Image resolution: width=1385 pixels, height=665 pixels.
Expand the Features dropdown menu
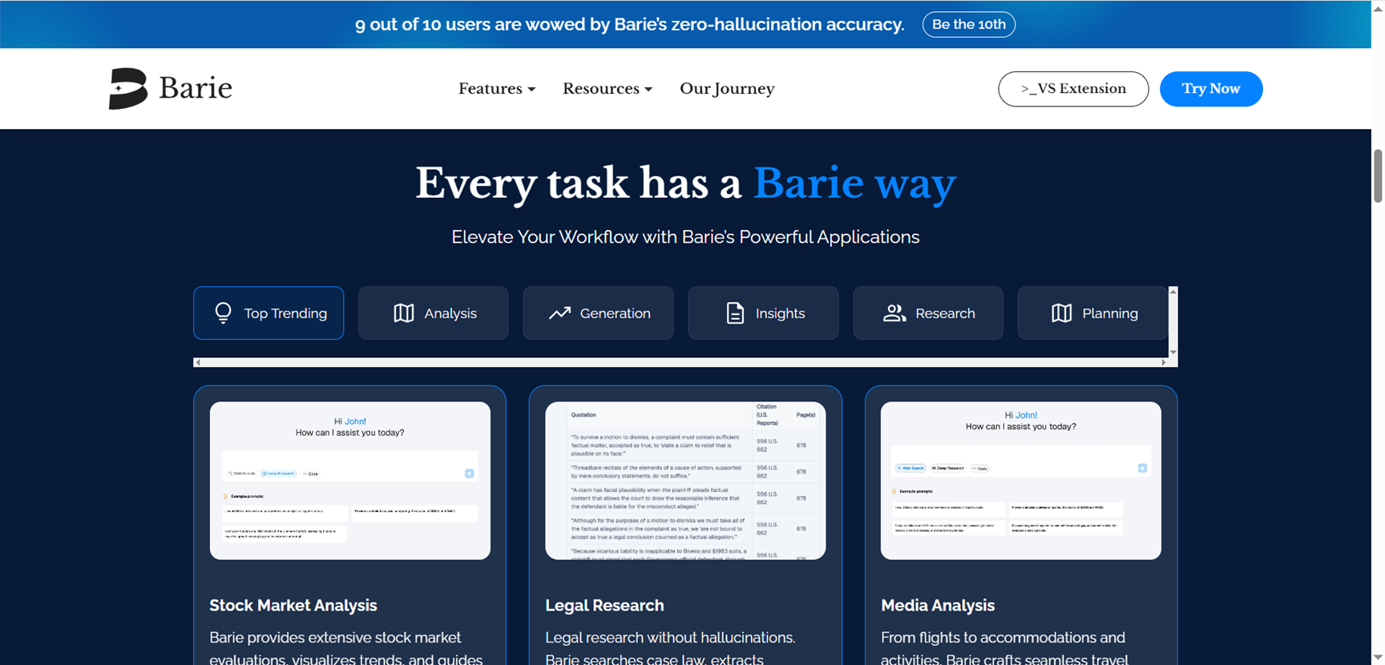(497, 89)
